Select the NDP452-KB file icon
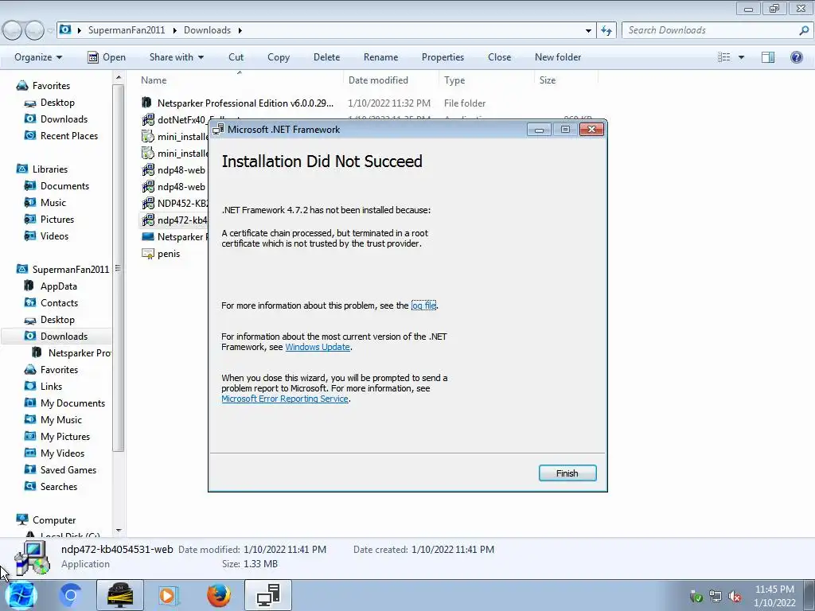This screenshot has height=611, width=815. click(x=147, y=203)
